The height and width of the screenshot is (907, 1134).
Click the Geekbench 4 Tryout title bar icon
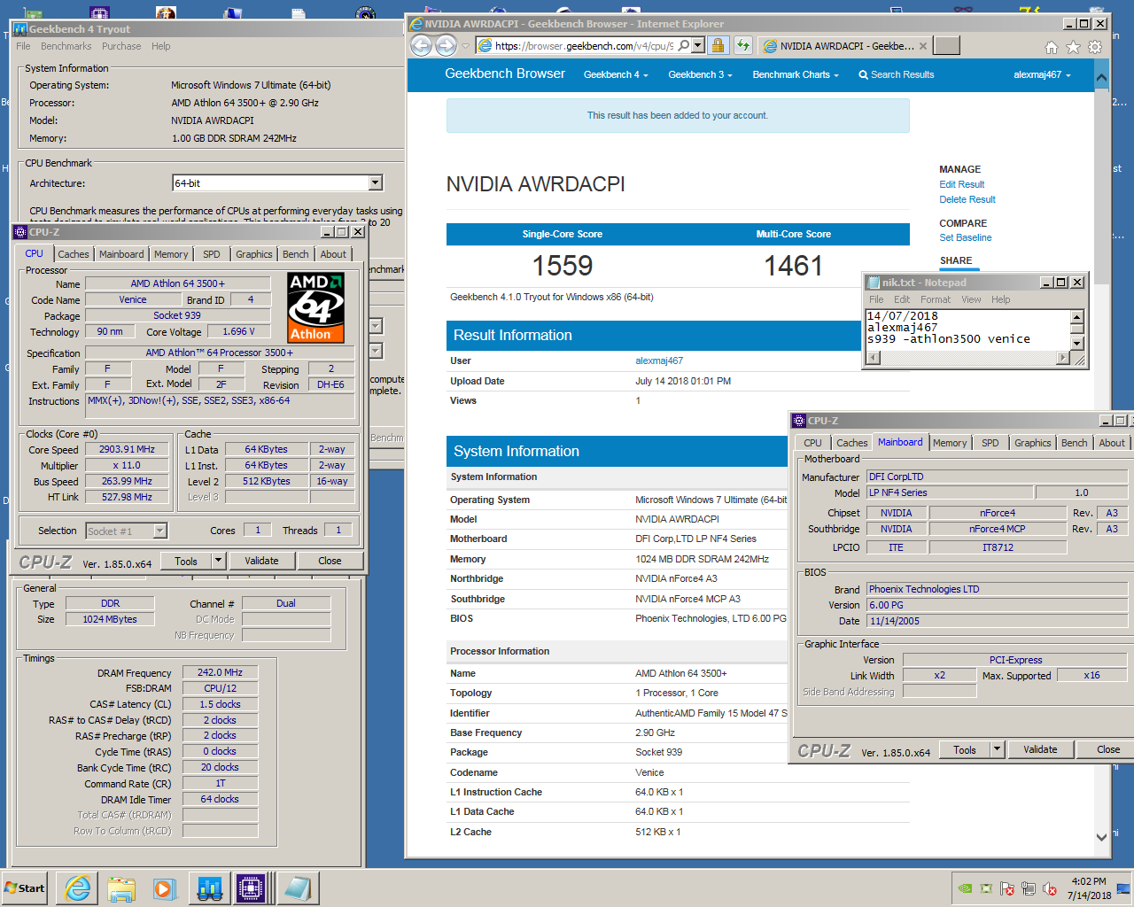(20, 29)
